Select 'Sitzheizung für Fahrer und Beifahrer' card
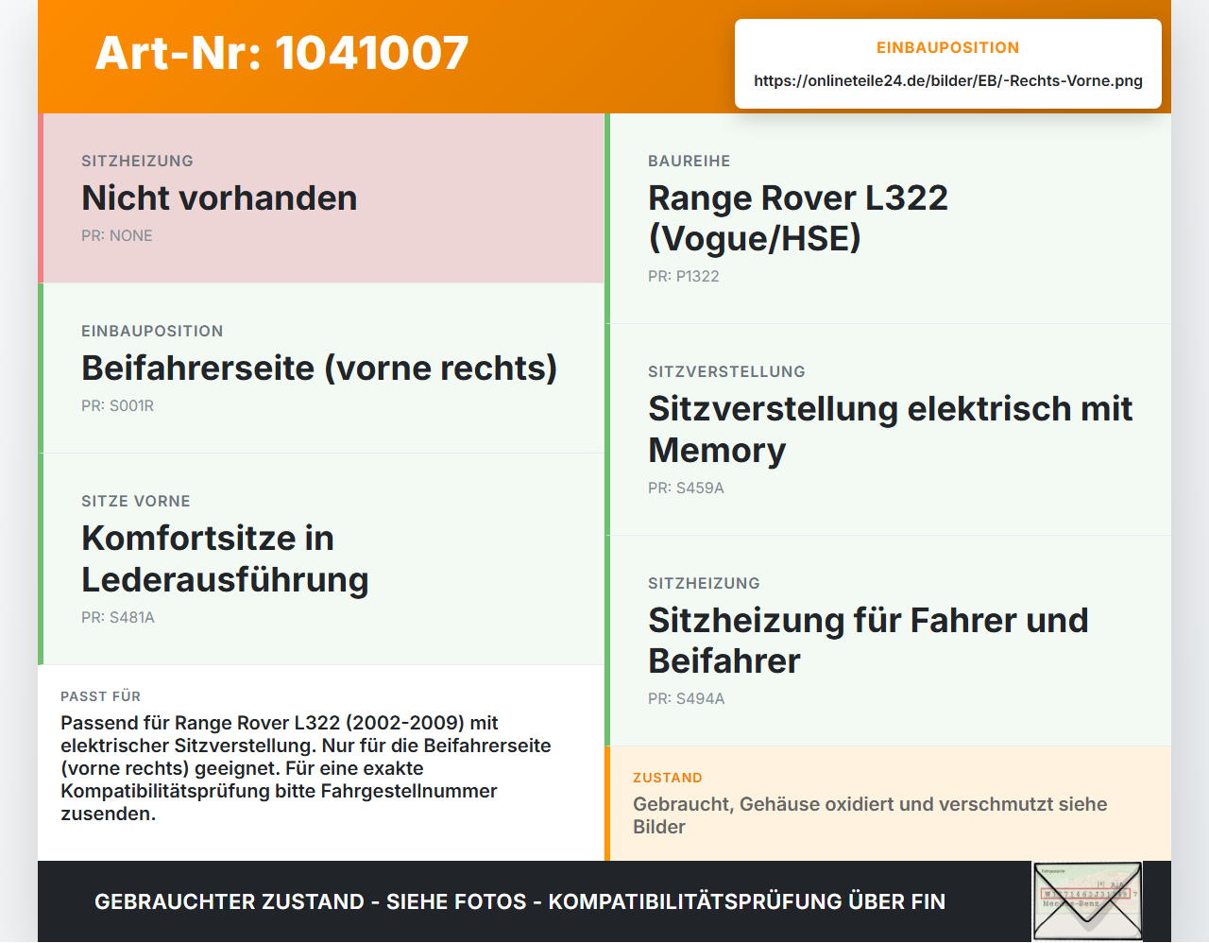 888,641
